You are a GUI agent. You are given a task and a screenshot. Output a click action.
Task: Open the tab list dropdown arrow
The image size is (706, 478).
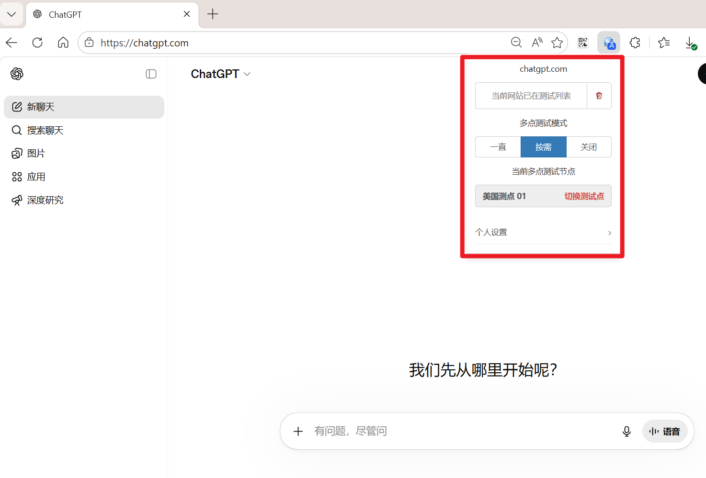coord(11,14)
